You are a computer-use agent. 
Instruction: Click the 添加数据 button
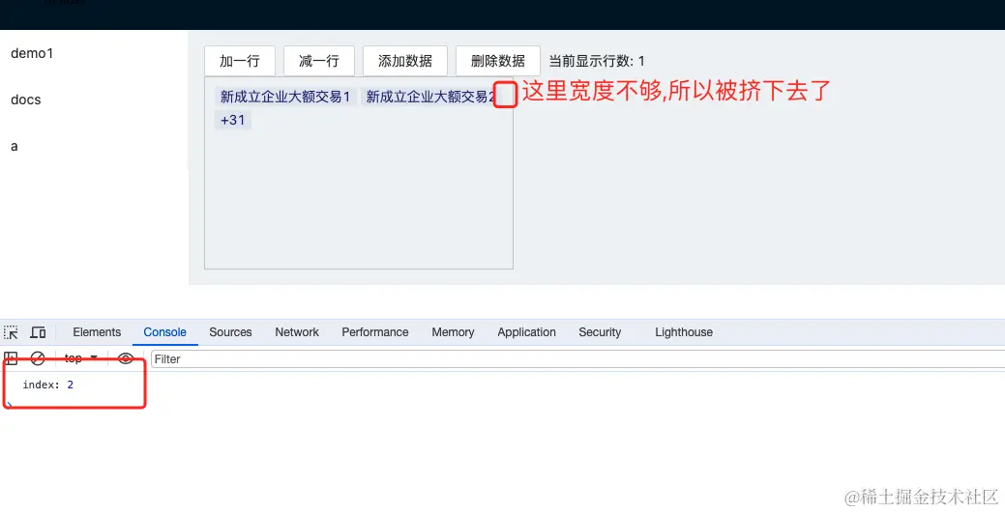[405, 61]
